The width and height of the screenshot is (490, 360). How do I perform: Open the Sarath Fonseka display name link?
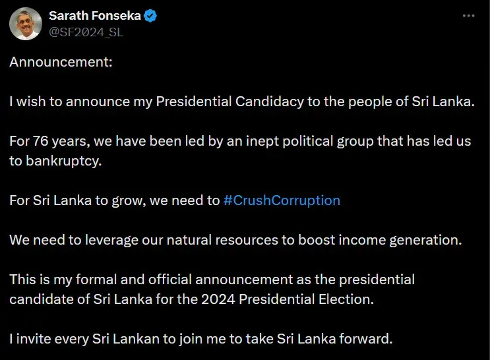pyautogui.click(x=95, y=16)
